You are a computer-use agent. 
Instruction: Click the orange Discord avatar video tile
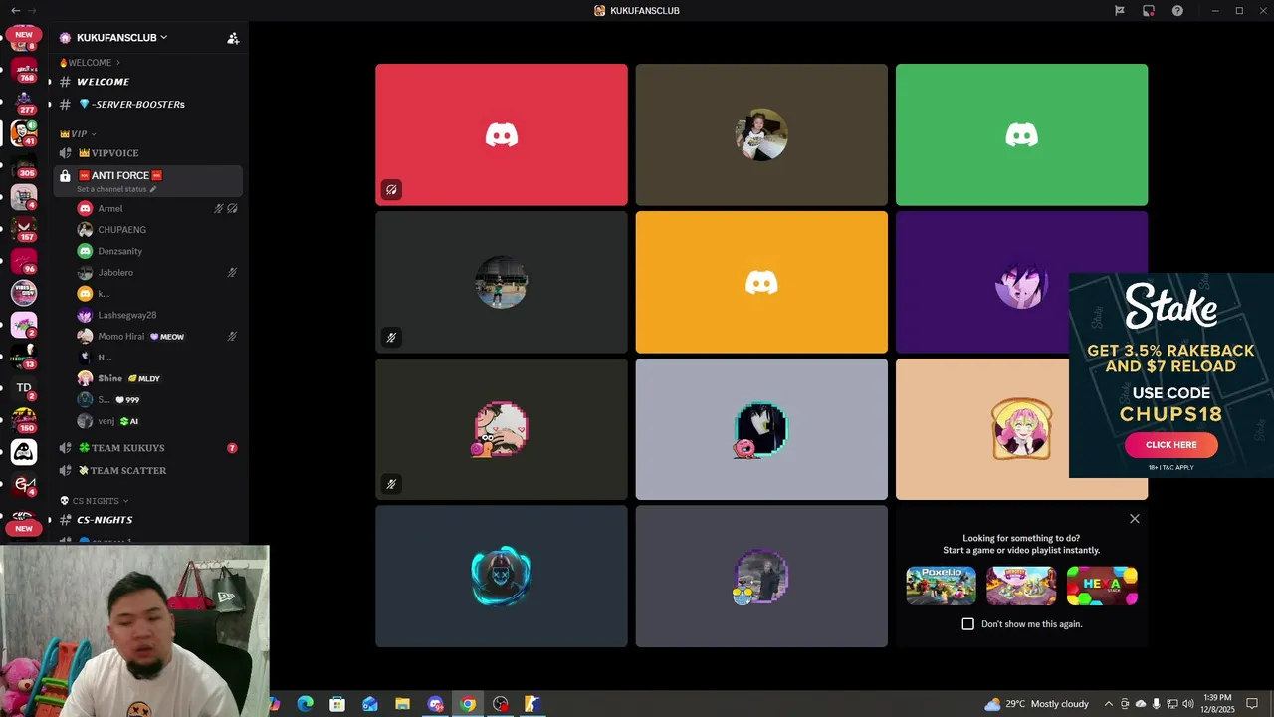coord(761,282)
